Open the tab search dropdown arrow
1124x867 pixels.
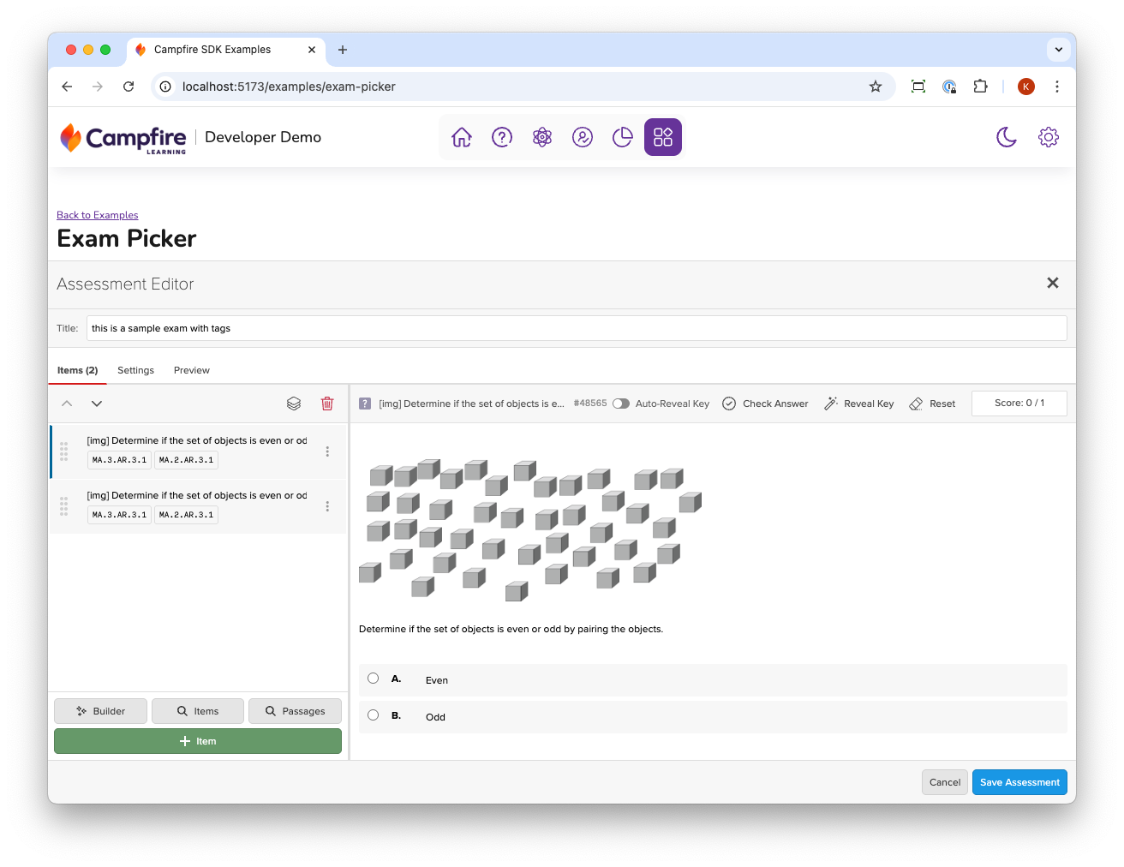coord(1059,50)
